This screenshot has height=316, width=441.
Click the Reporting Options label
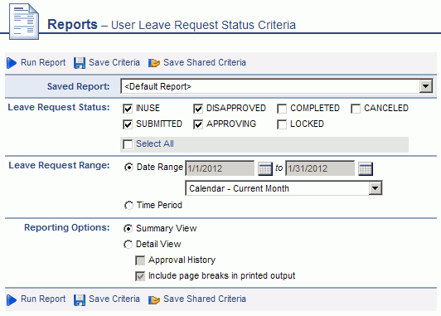point(67,227)
